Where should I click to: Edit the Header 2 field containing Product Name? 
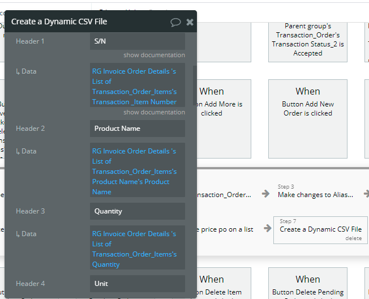tap(138, 129)
